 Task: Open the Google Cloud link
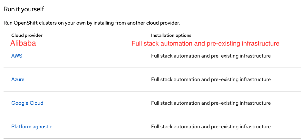27,103
